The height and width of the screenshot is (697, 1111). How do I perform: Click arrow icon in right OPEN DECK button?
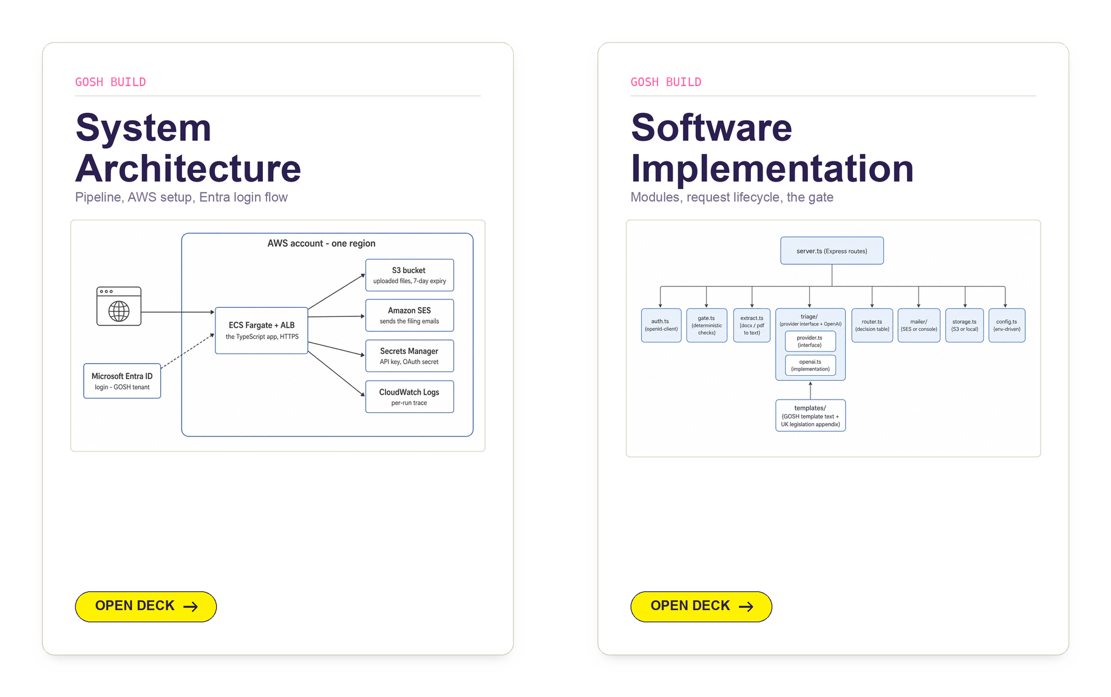746,607
